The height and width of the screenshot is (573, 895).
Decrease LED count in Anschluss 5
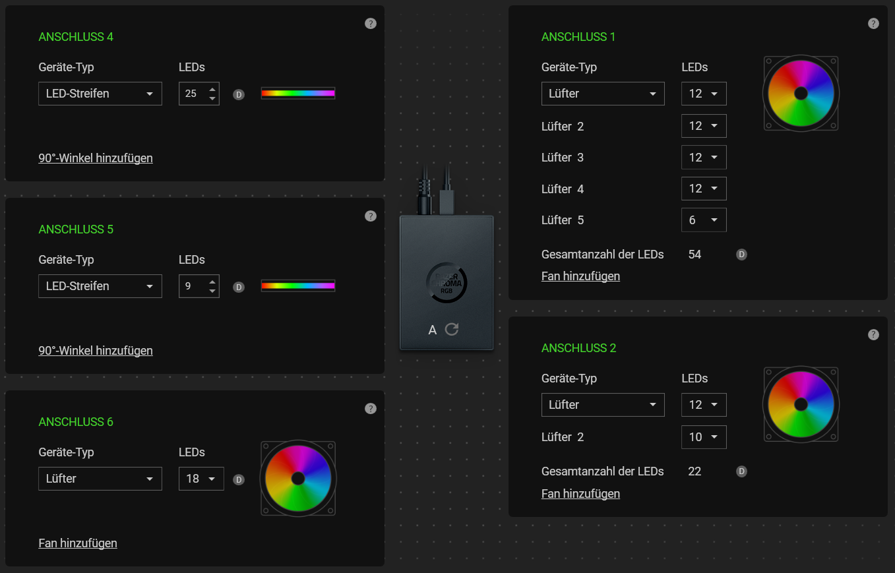click(x=212, y=291)
